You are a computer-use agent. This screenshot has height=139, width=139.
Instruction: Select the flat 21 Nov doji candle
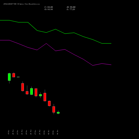18,77
